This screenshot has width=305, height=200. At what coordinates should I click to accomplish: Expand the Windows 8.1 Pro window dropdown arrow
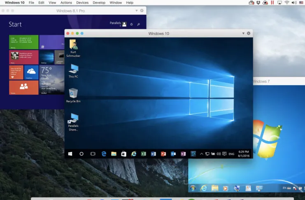click(137, 10)
